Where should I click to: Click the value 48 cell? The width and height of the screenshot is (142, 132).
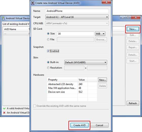82,88
